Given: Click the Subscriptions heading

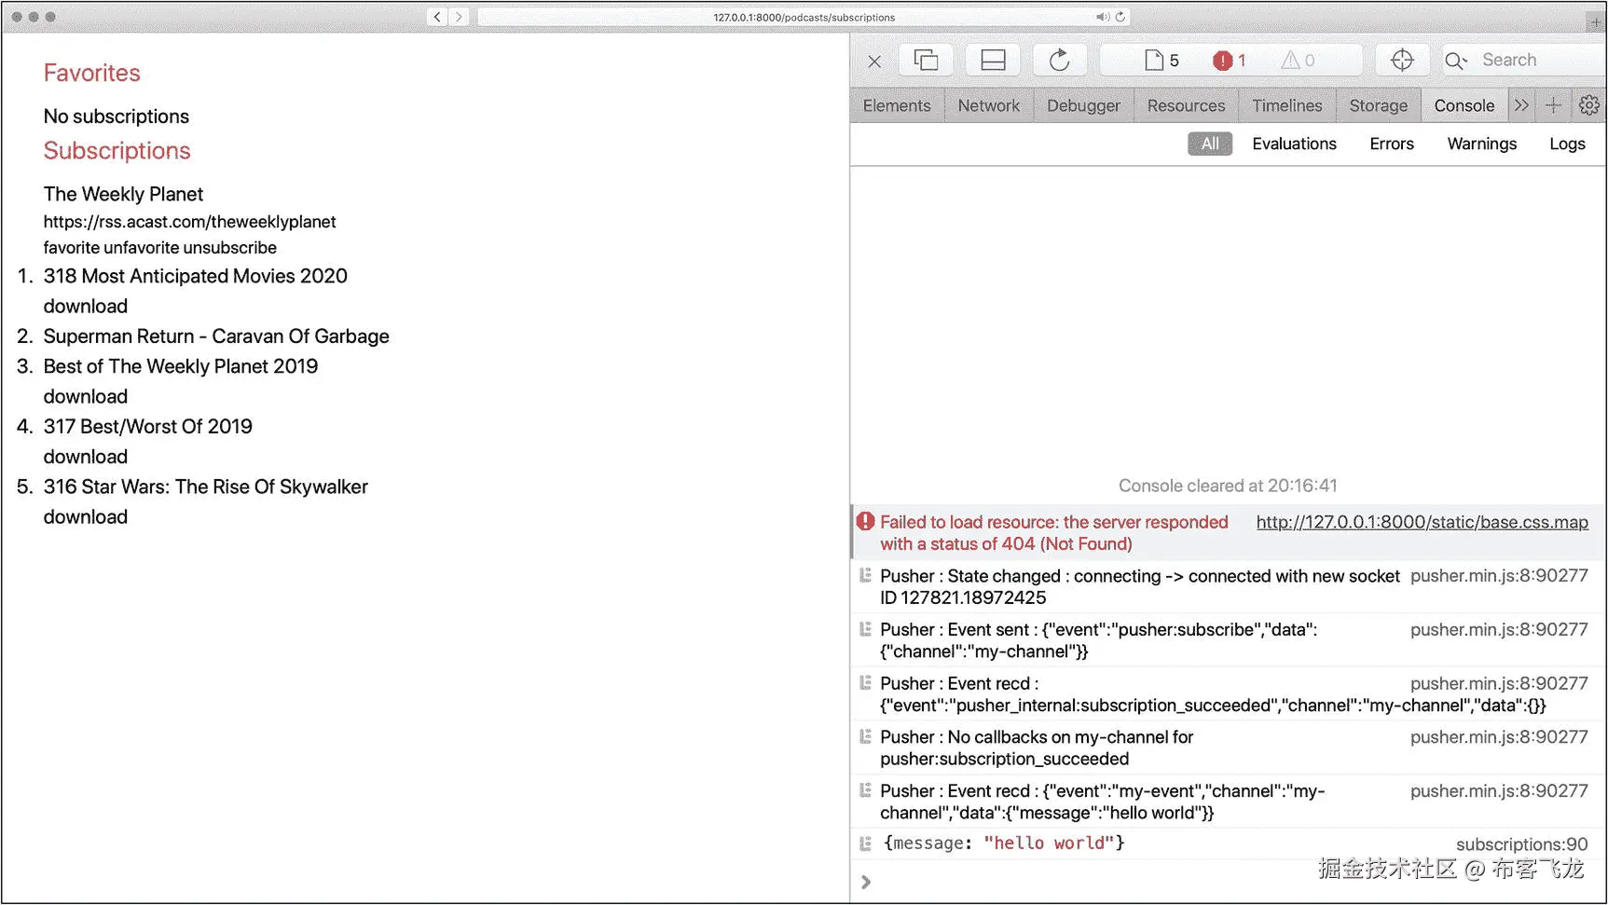Looking at the screenshot, I should [117, 151].
